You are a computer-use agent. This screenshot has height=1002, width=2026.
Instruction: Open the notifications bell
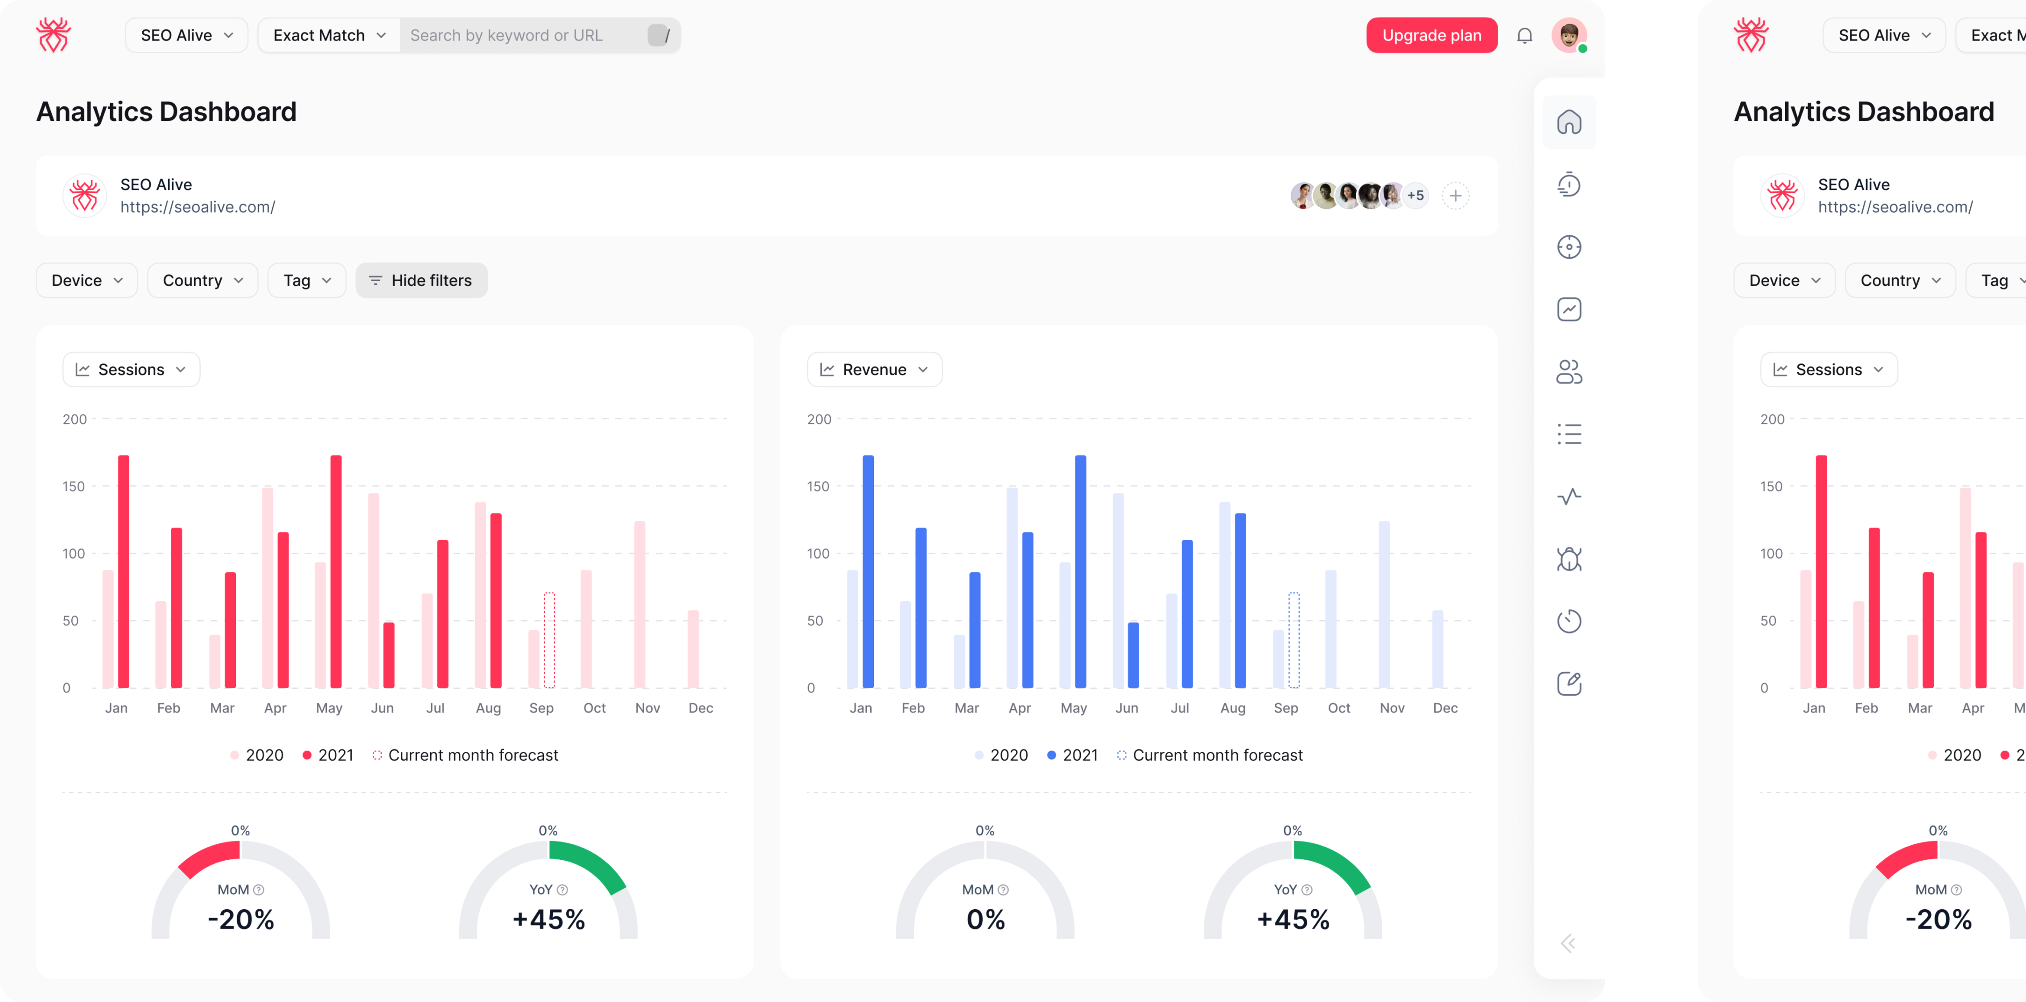click(1524, 35)
